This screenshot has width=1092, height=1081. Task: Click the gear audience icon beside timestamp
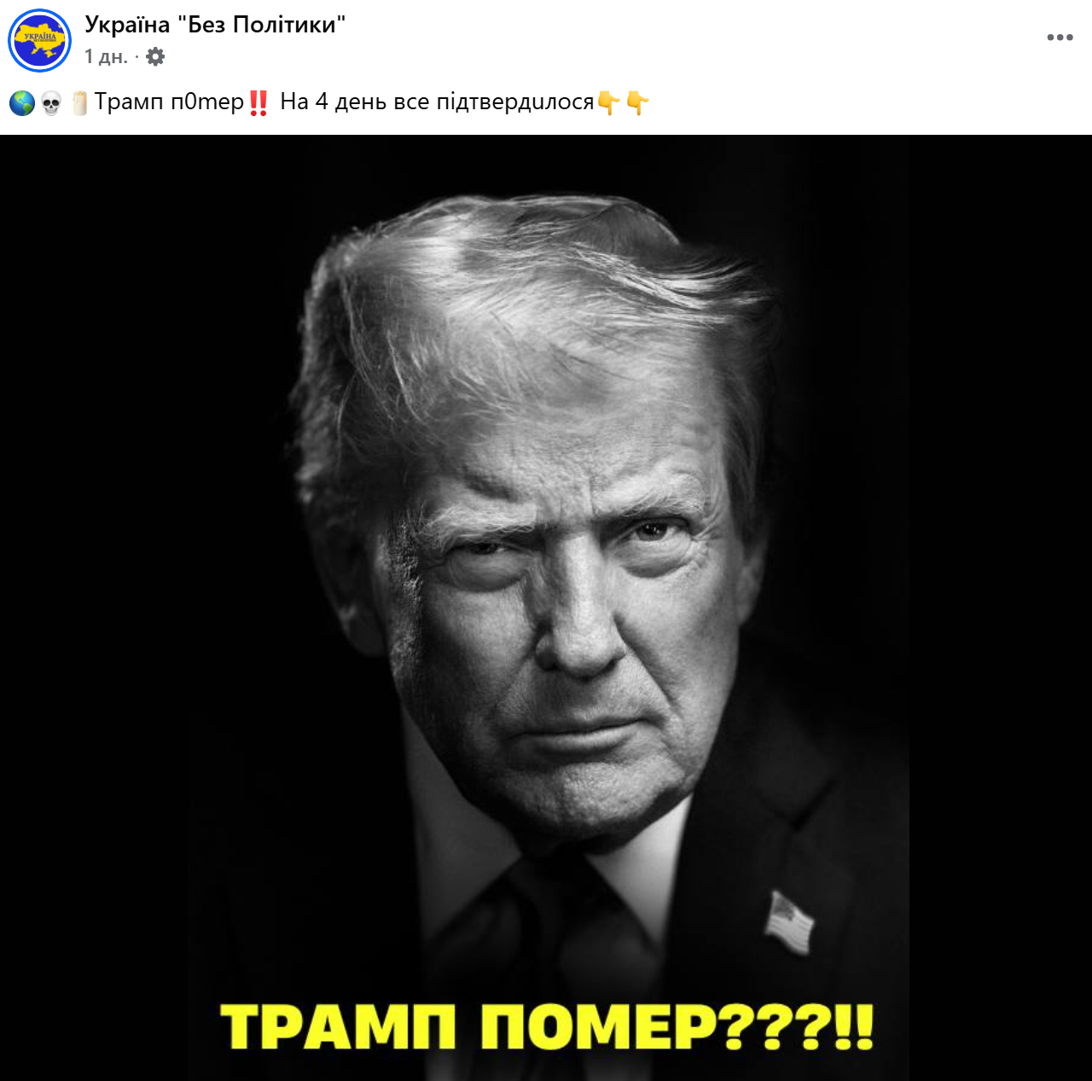pyautogui.click(x=155, y=57)
